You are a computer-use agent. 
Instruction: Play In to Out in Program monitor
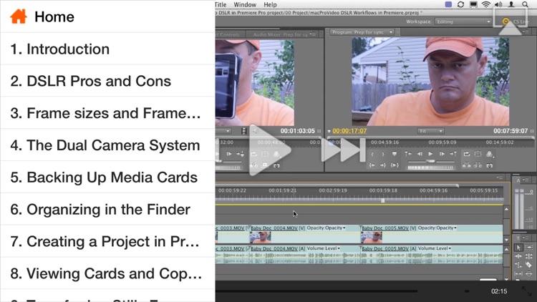pyautogui.click(x=395, y=165)
